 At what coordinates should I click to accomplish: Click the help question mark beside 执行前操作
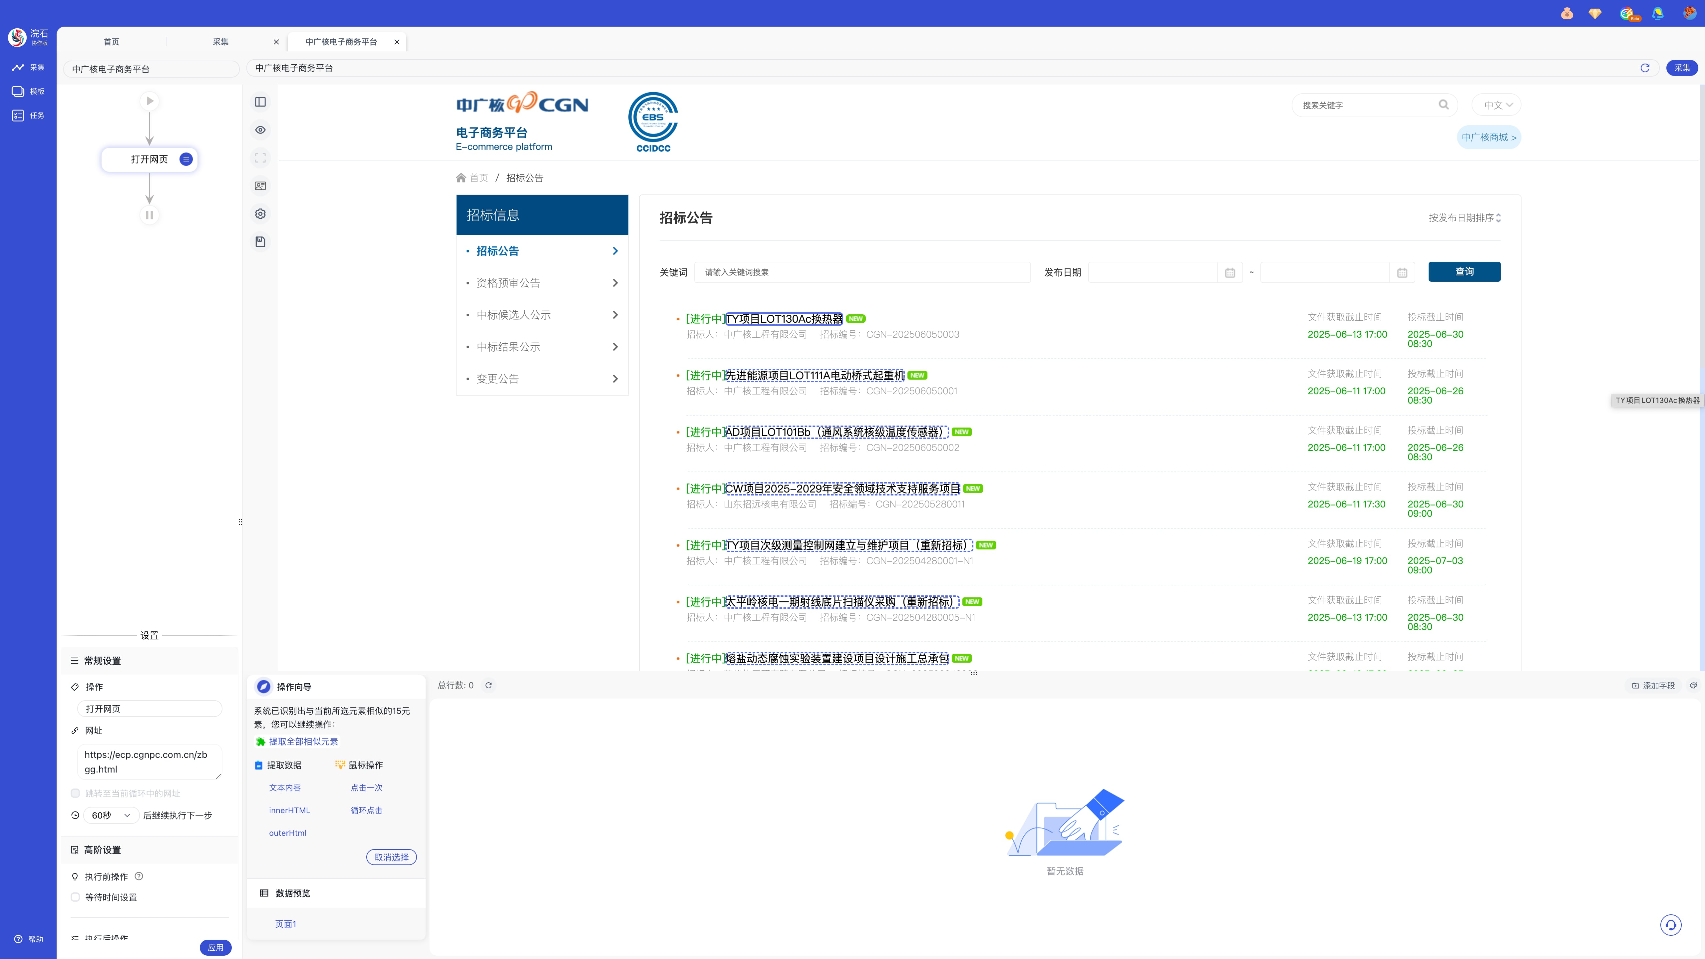pyautogui.click(x=139, y=876)
